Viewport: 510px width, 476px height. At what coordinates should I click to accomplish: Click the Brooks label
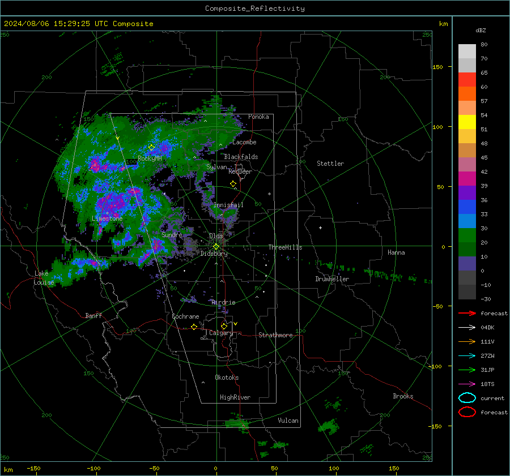pyautogui.click(x=403, y=396)
